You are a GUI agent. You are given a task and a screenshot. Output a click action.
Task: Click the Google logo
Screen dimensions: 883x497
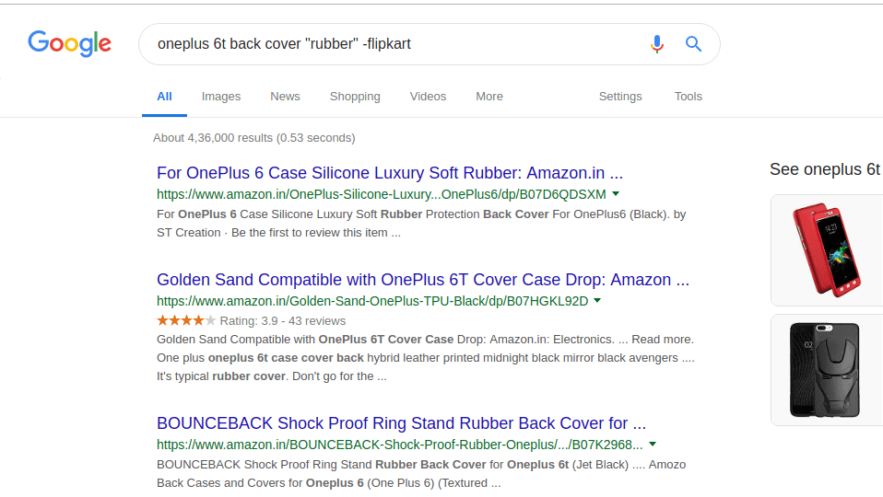[70, 43]
